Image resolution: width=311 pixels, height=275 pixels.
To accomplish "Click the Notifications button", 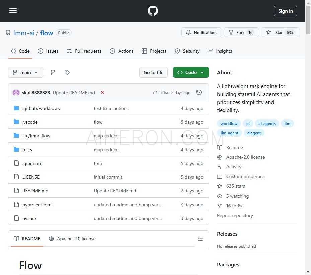I will (x=201, y=33).
